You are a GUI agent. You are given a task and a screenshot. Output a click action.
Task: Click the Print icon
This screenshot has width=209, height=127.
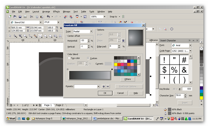pos(25,17)
